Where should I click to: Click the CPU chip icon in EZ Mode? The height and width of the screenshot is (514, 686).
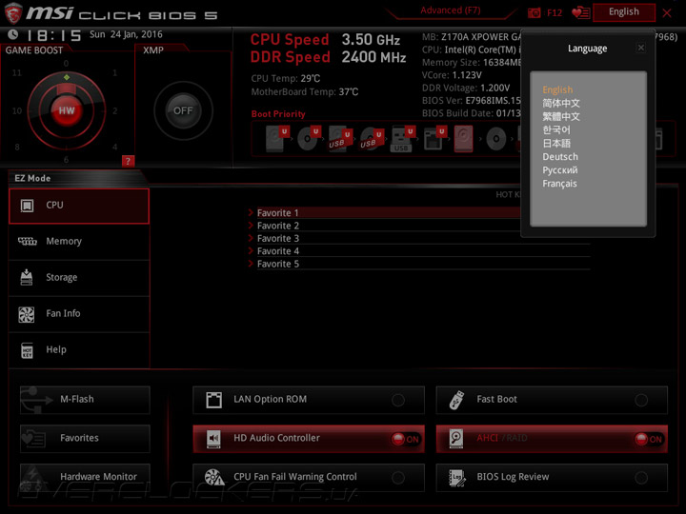click(27, 205)
